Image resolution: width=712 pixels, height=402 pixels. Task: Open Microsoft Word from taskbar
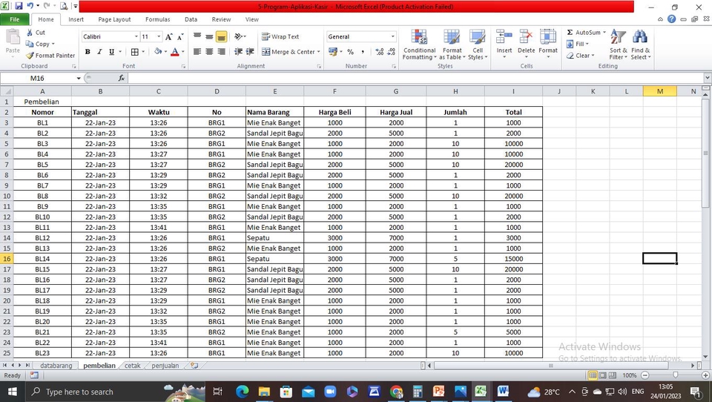point(503,391)
